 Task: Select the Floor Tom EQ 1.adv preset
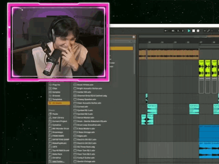[x=85, y=150]
